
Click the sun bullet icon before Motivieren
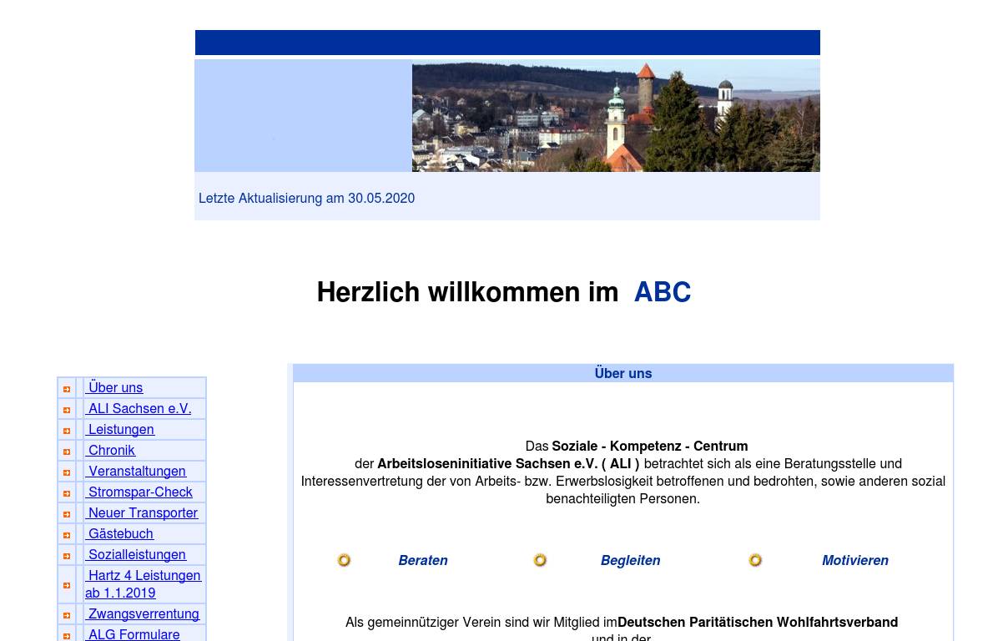(755, 560)
